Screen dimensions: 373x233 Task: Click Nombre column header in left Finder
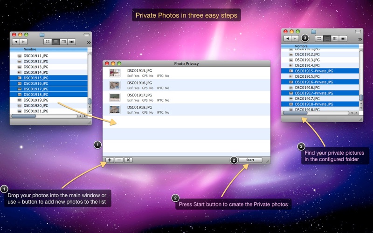click(x=30, y=48)
